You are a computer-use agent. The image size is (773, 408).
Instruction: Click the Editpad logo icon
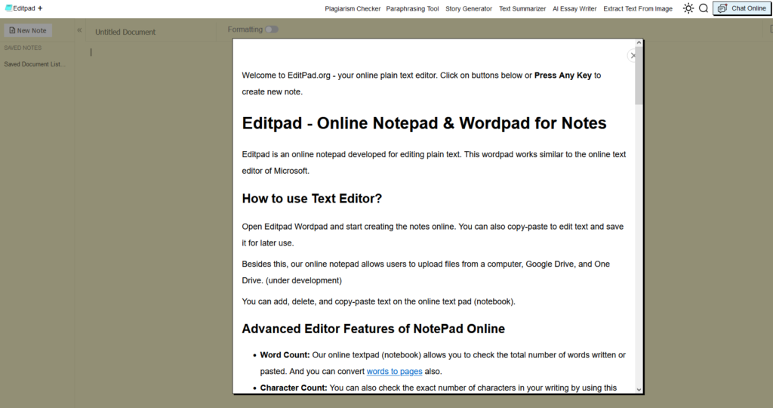pos(8,8)
